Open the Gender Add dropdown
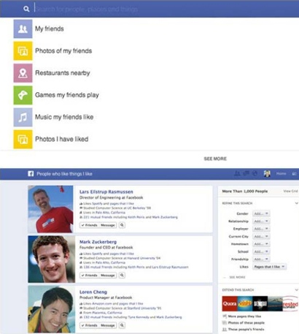This screenshot has width=299, height=334. [261, 213]
